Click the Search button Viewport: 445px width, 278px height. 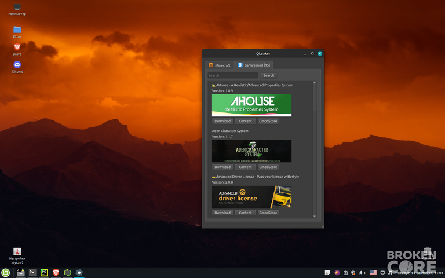269,75
